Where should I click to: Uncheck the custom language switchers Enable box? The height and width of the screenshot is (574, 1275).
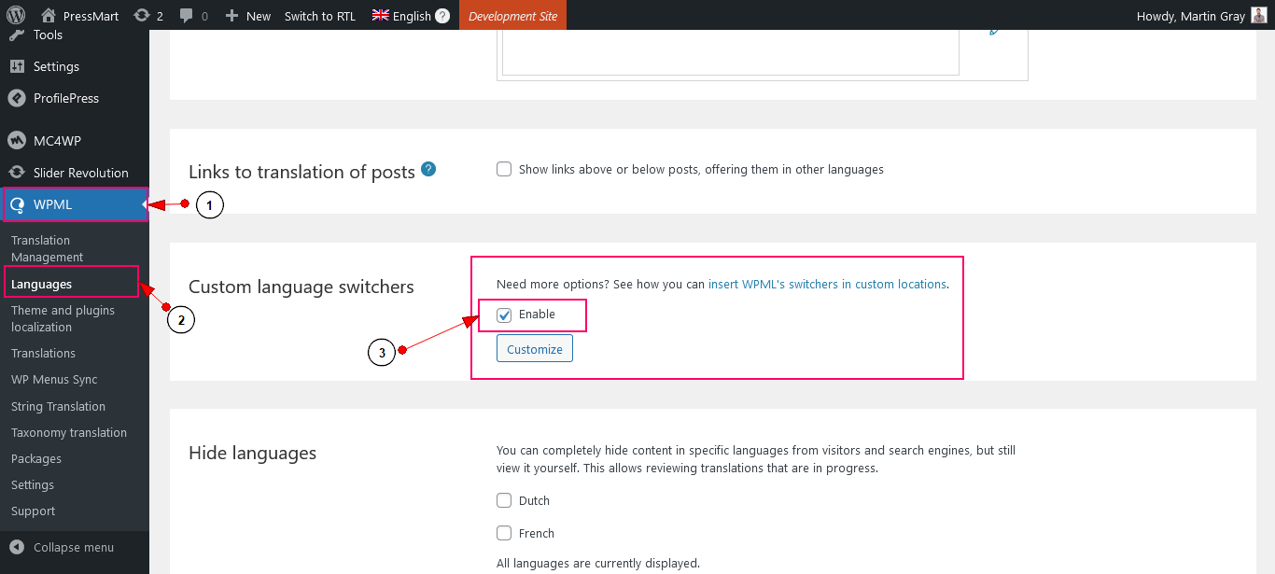(x=504, y=315)
